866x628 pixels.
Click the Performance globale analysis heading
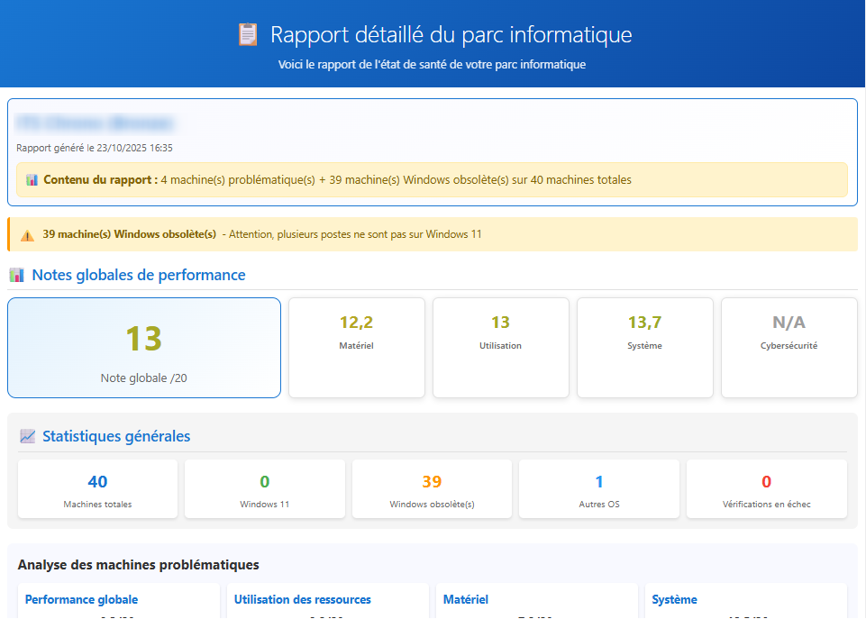81,600
